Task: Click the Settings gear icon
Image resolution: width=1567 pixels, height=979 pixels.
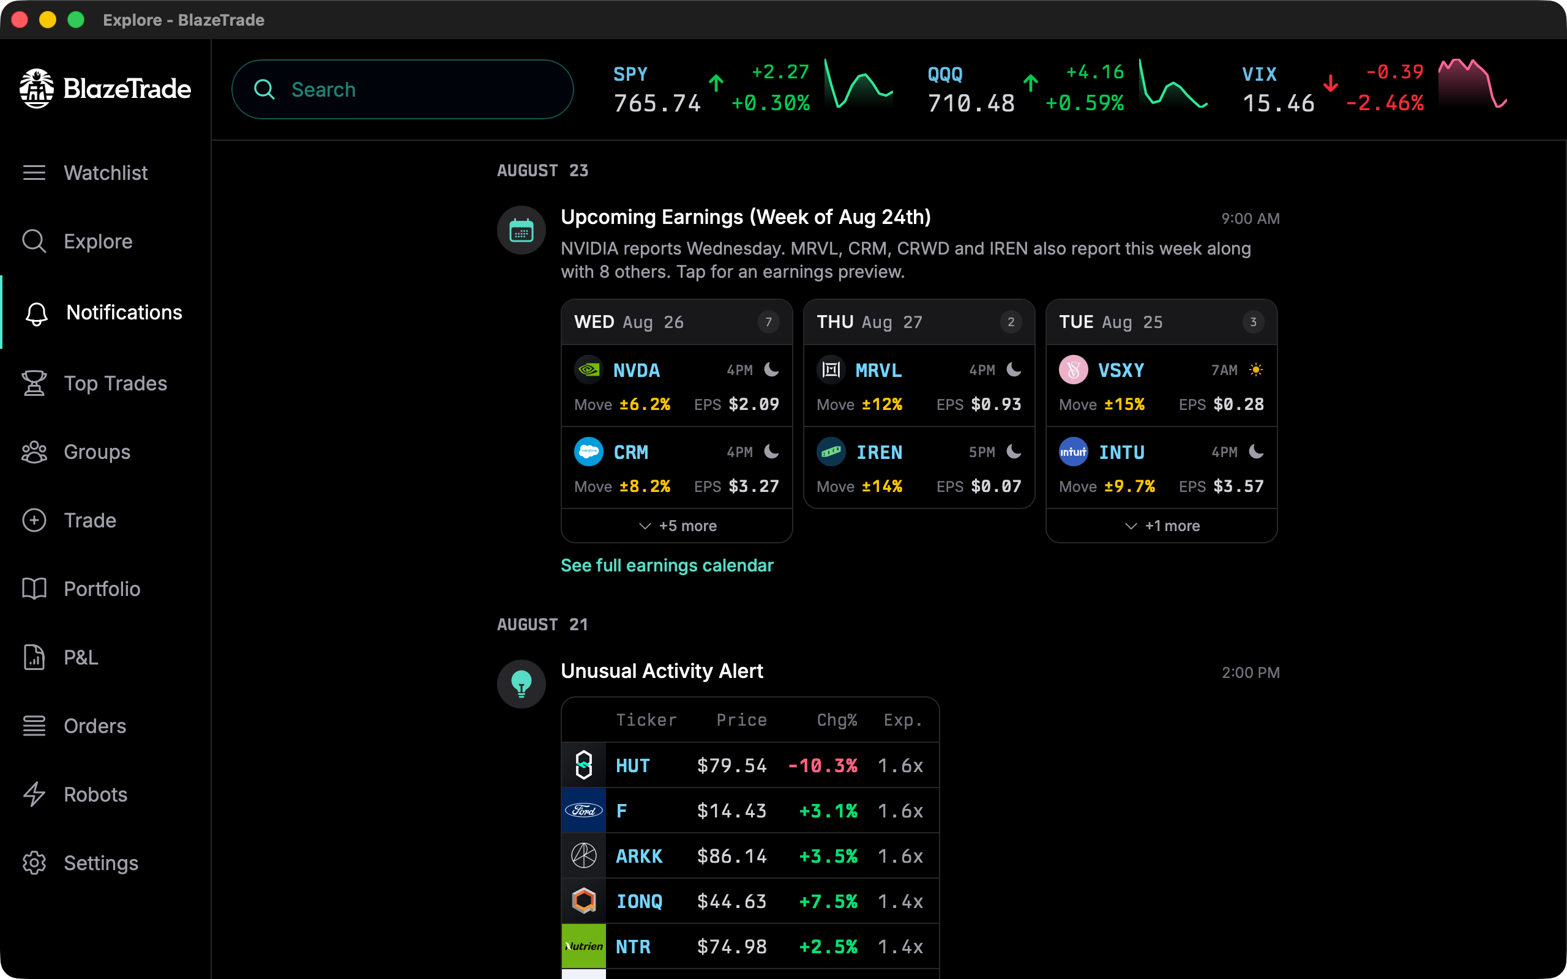Action: point(34,863)
